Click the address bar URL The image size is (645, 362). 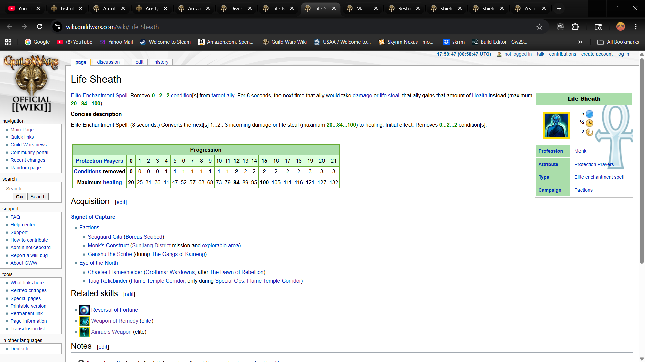click(112, 27)
